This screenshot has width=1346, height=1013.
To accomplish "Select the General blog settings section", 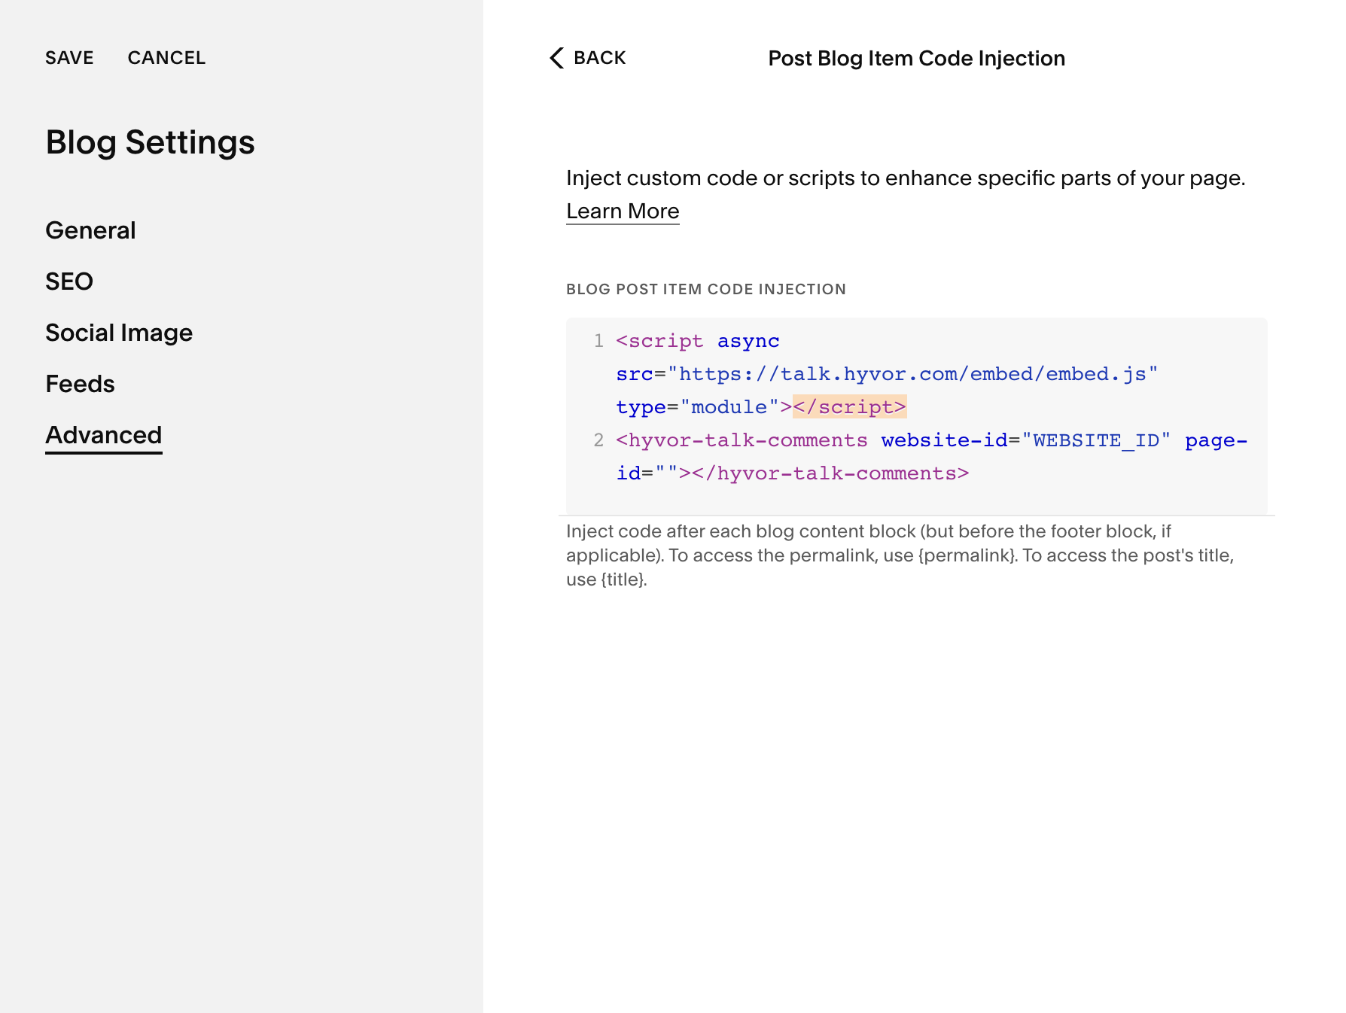I will coord(90,230).
